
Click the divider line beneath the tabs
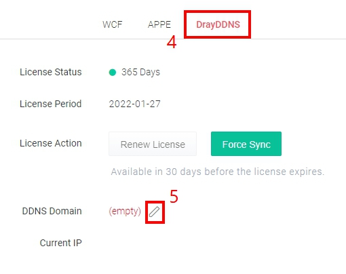click(173, 39)
